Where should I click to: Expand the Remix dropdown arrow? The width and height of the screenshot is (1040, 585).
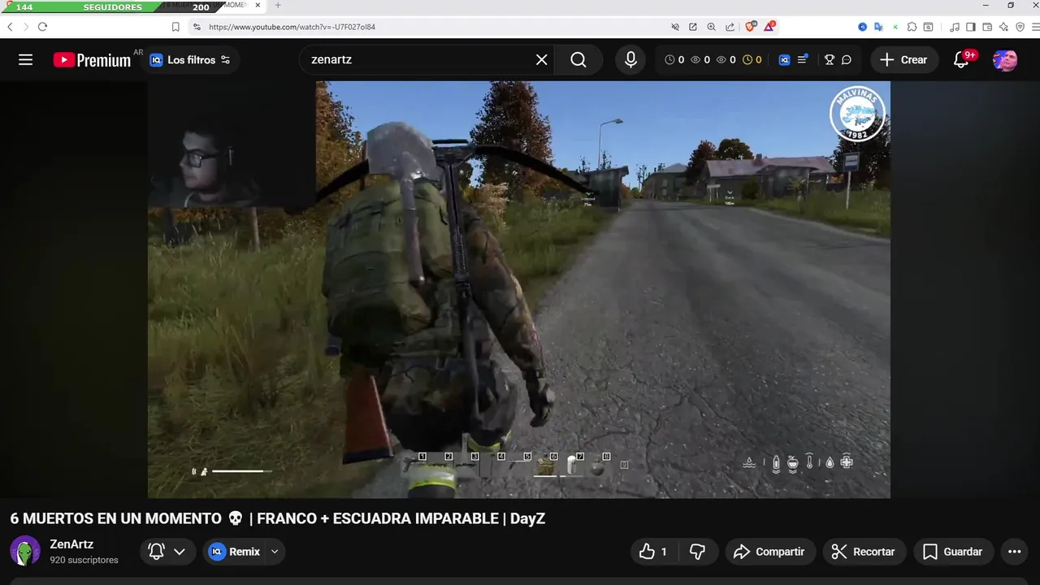tap(275, 552)
